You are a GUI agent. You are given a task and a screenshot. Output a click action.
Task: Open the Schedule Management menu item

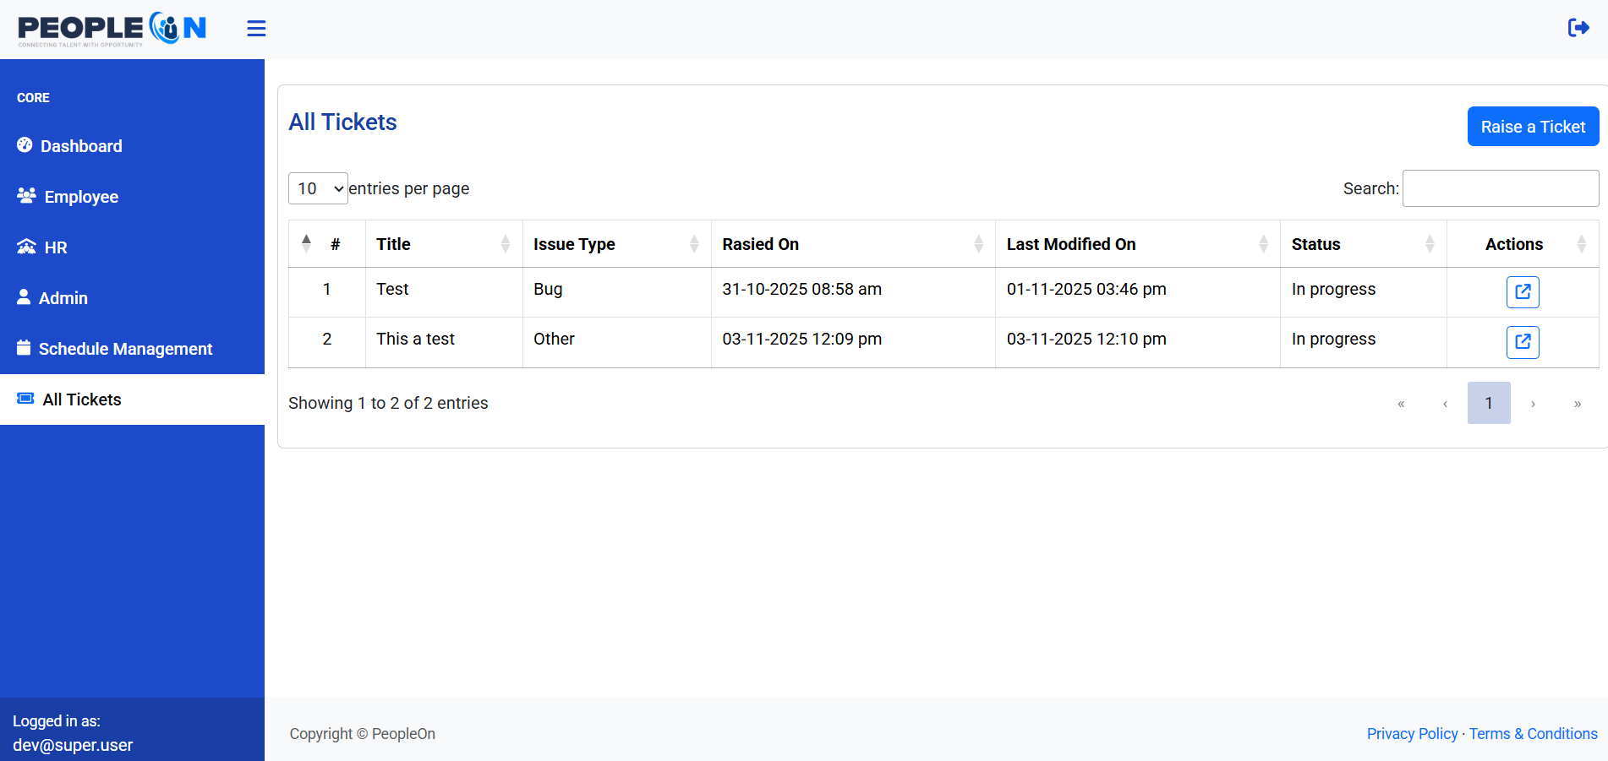click(x=125, y=349)
